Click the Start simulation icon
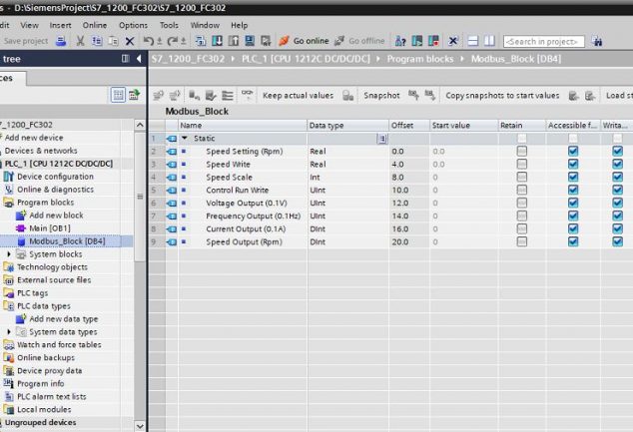633x432 pixels. pyautogui.click(x=250, y=41)
